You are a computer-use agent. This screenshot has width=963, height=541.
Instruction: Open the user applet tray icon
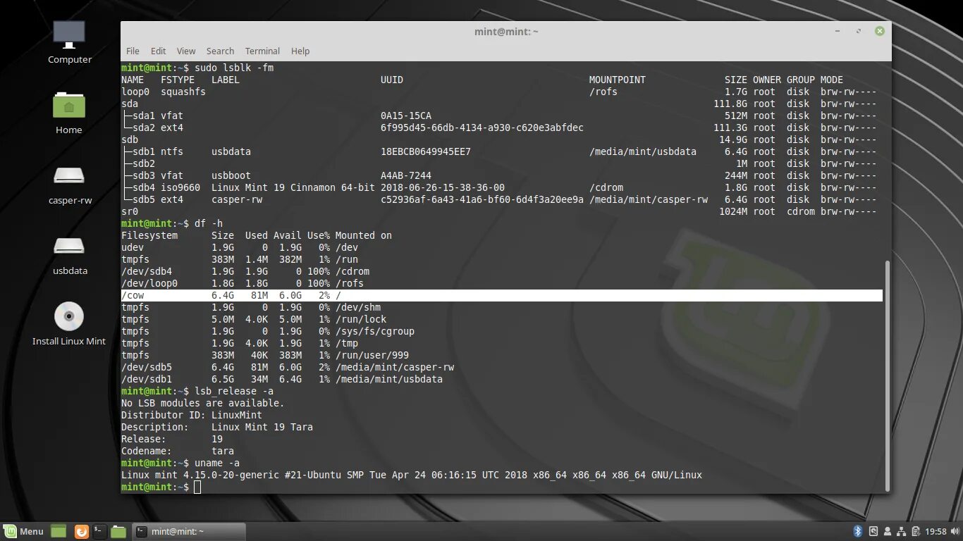pos(888,532)
